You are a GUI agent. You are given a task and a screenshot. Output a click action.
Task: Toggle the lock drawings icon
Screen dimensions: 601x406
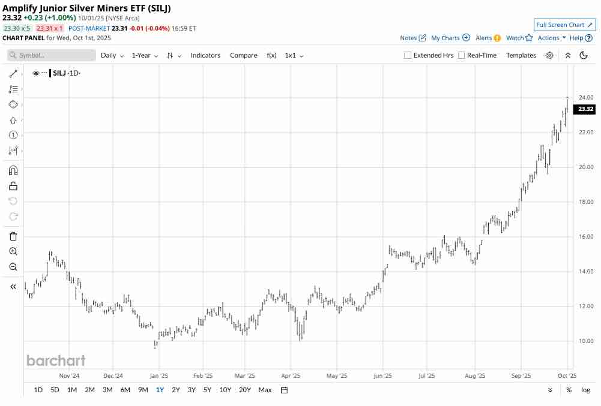click(x=13, y=186)
